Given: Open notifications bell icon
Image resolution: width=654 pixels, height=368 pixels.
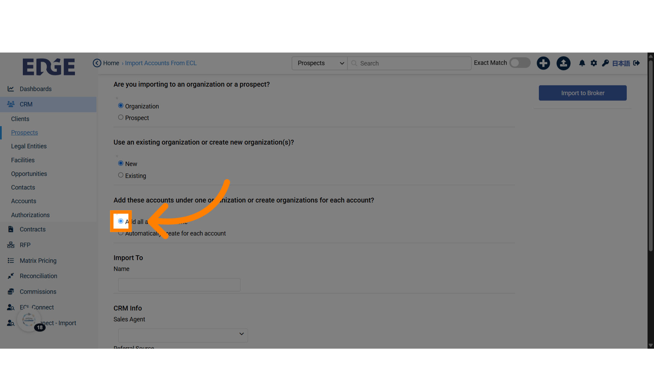Looking at the screenshot, I should coord(582,63).
